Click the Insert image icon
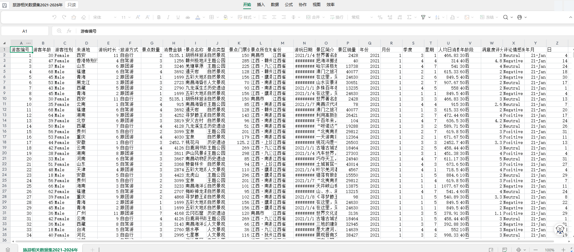This screenshot has height=252, width=574. [x=467, y=17]
